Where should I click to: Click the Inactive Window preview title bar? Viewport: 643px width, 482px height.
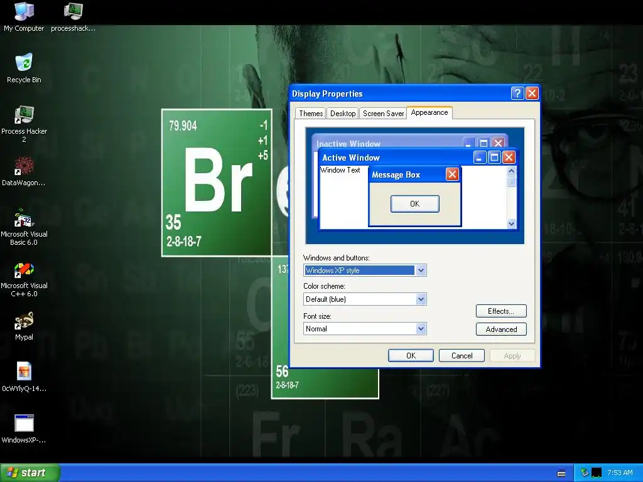410,143
